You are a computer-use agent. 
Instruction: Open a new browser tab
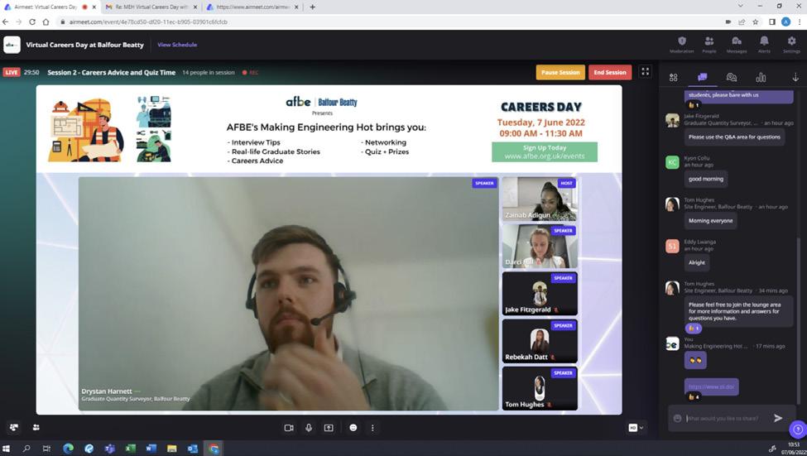312,7
